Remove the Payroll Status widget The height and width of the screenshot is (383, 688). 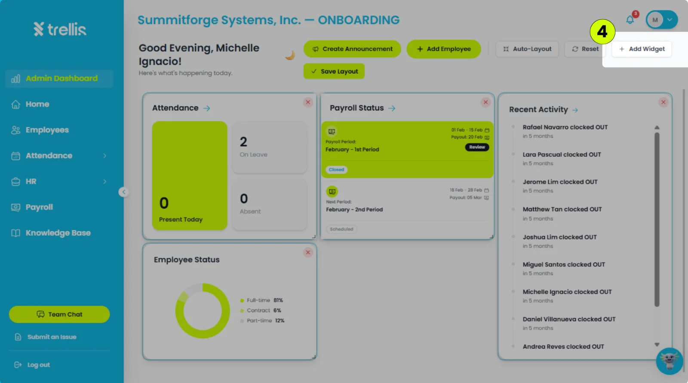click(485, 102)
